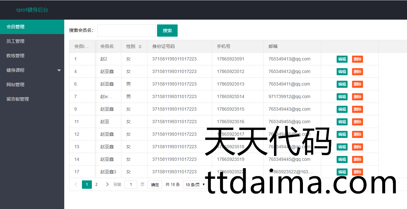Focus the 搜索会员名 search input field
This screenshot has height=209, width=407.
126,31
